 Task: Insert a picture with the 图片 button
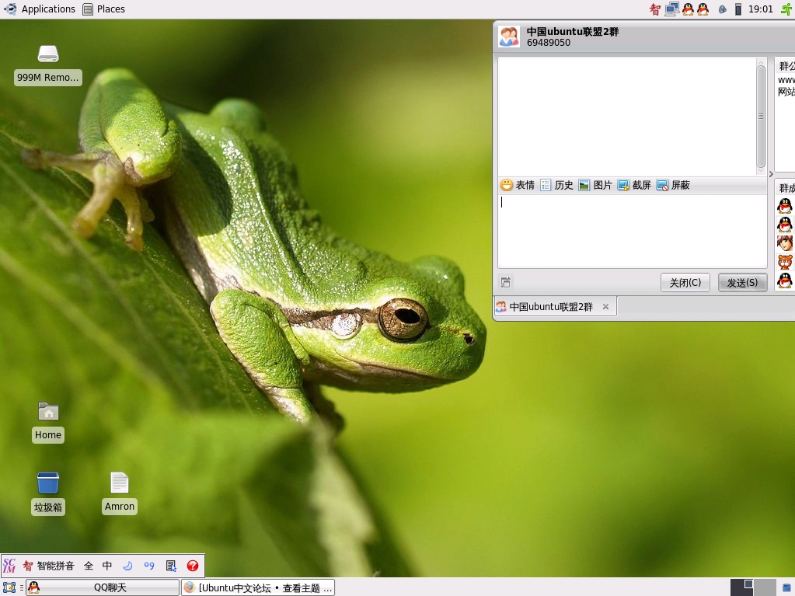pos(595,185)
